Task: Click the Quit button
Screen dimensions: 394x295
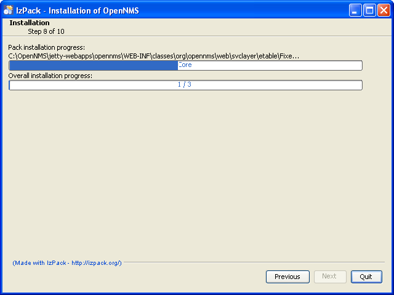Action: pyautogui.click(x=366, y=277)
